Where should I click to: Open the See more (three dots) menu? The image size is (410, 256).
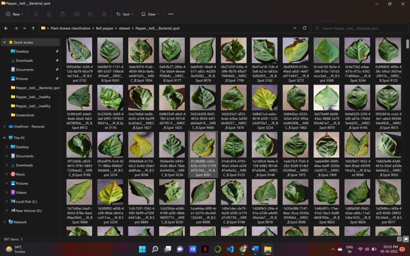pos(171,14)
